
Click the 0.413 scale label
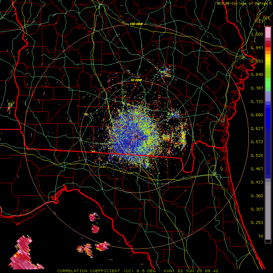tap(257, 182)
